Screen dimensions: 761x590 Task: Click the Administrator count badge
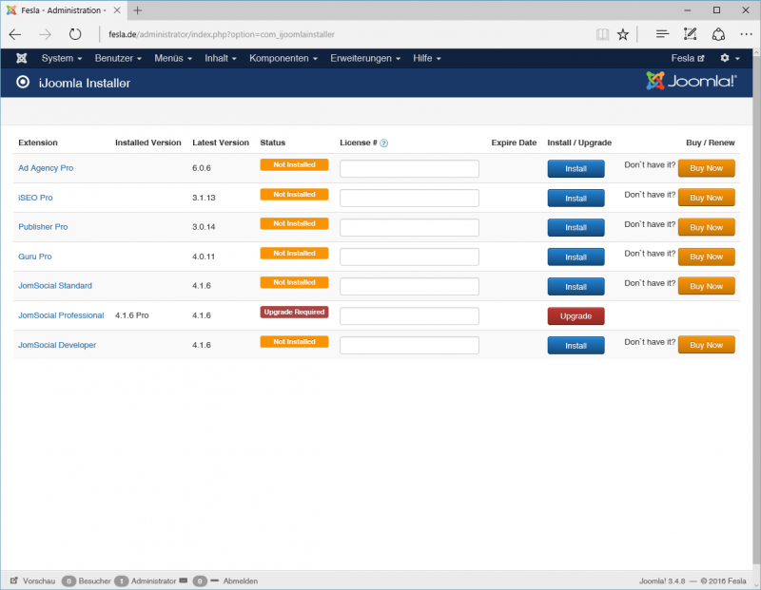pyautogui.click(x=122, y=580)
